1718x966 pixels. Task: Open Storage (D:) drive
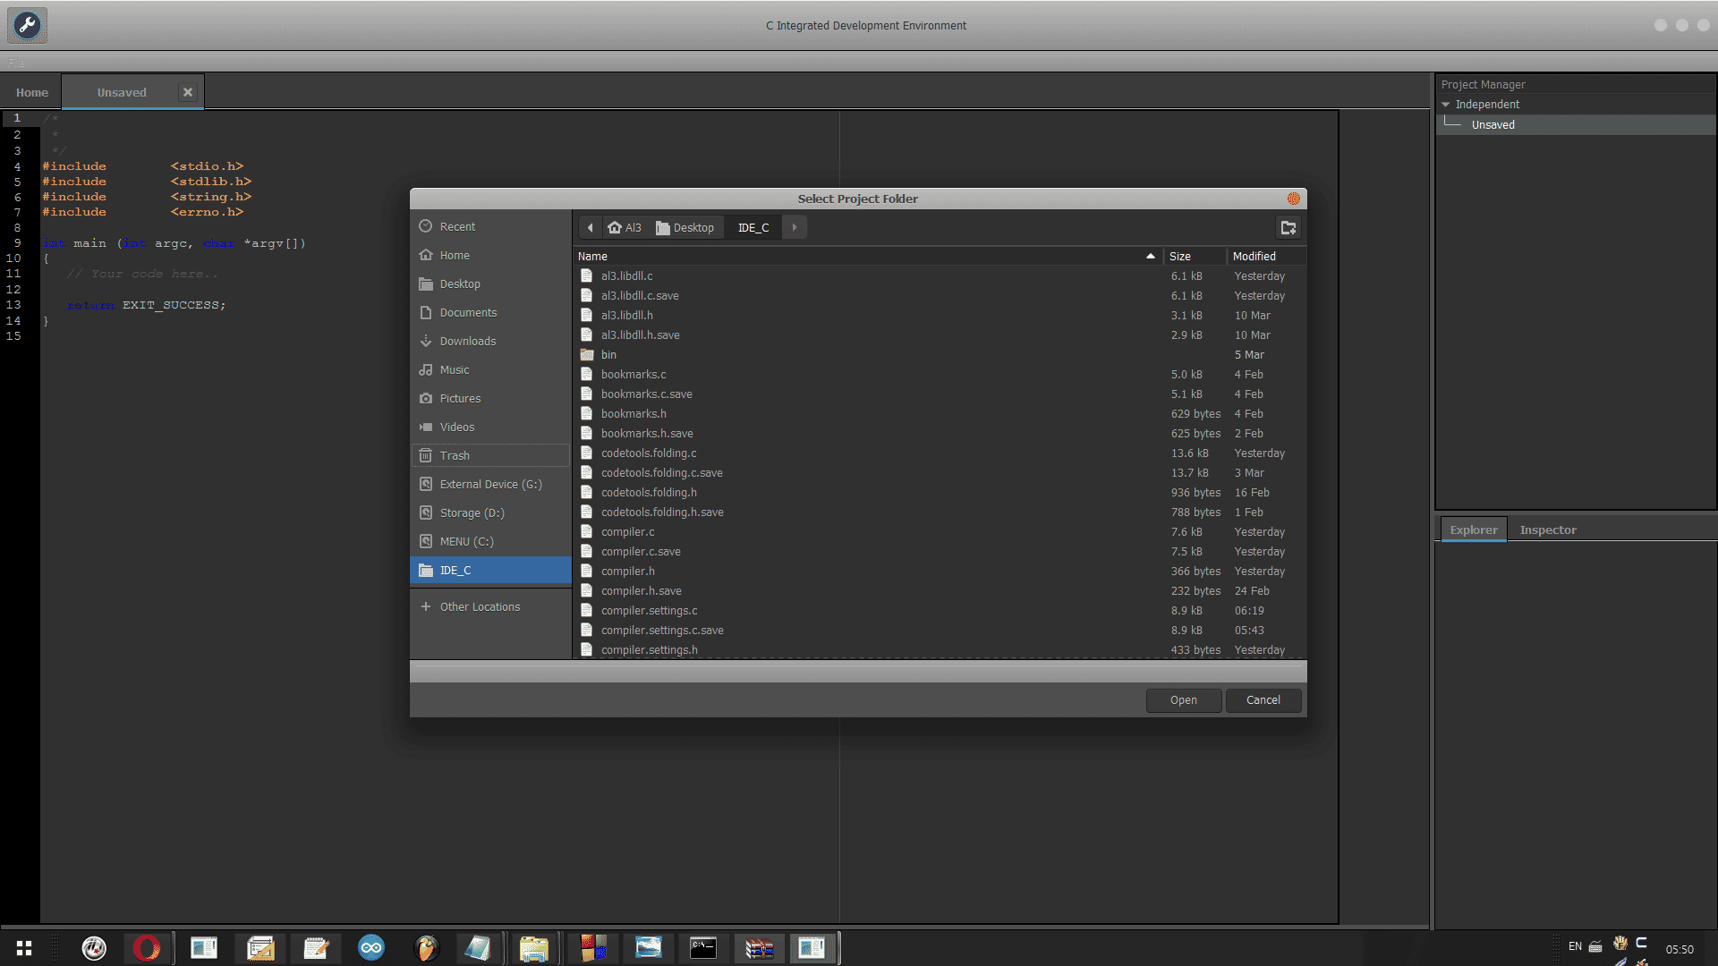click(x=490, y=513)
